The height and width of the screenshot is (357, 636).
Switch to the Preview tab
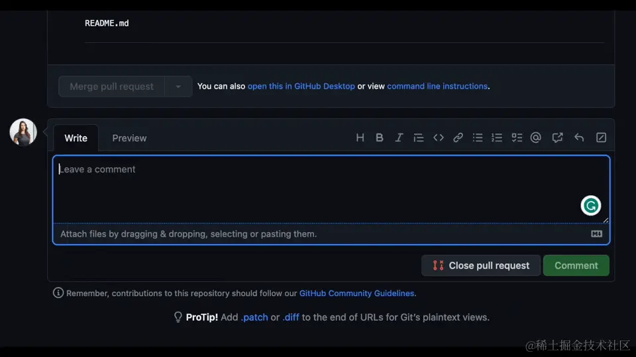129,138
